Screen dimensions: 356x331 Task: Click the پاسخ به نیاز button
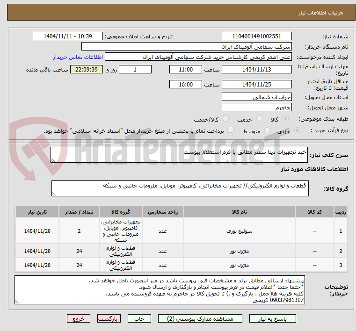272,318
